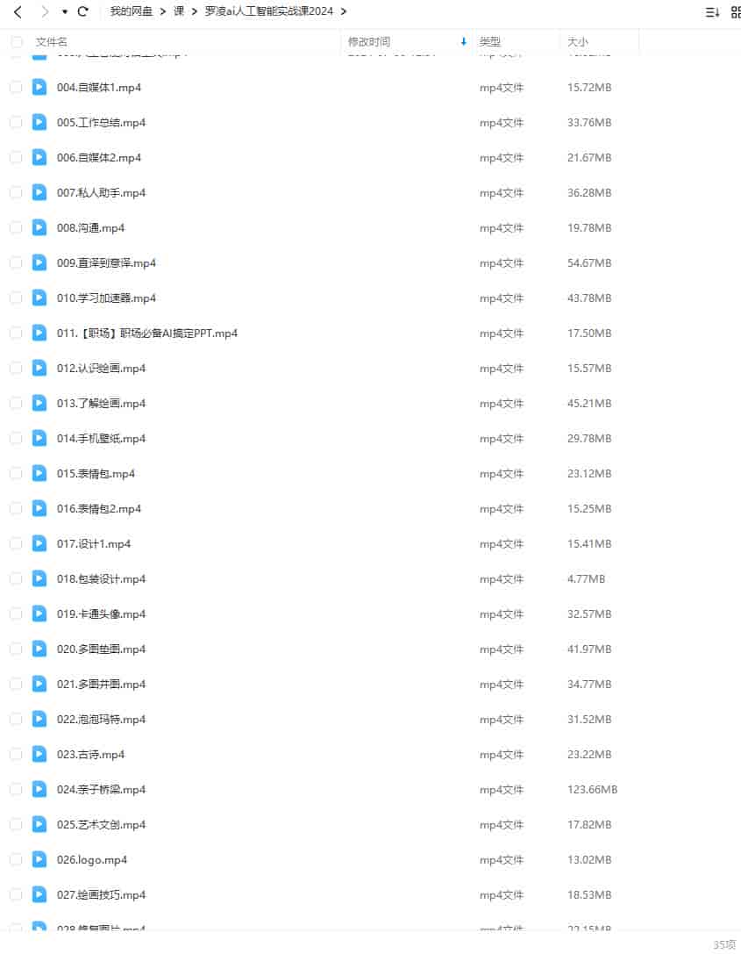This screenshot has height=954, width=741.
Task: Toggle sort direction arrow in 修改时间 column
Action: (463, 41)
